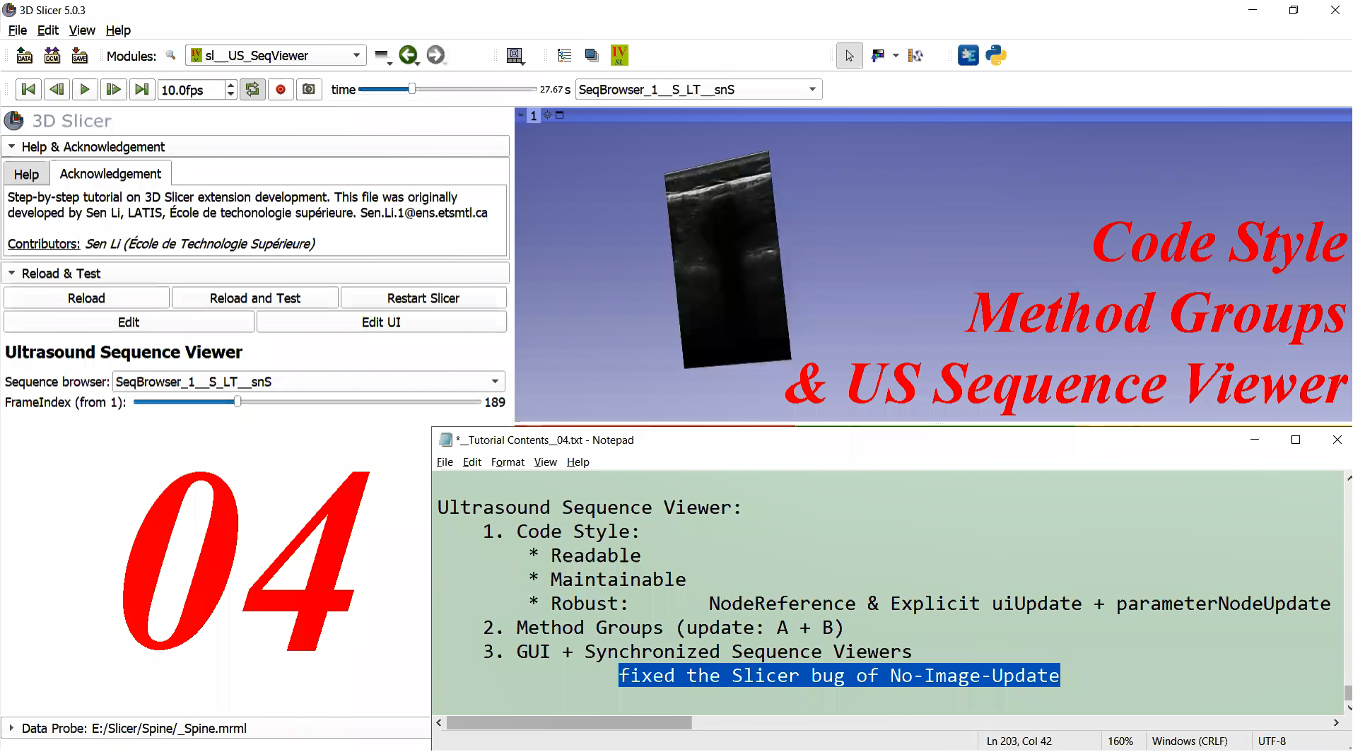The height and width of the screenshot is (752, 1353).
Task: Click the IV SL module toolbar icon
Action: 619,55
